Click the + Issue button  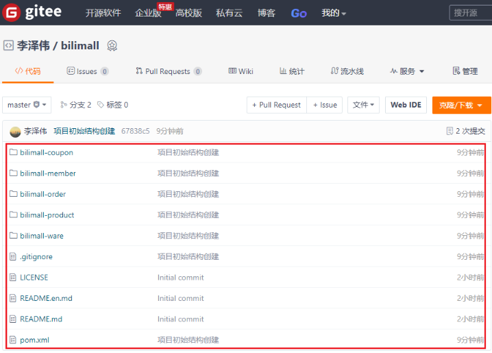(325, 105)
